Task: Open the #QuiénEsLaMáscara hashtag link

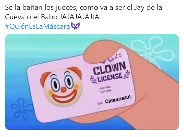Action: coord(38,26)
